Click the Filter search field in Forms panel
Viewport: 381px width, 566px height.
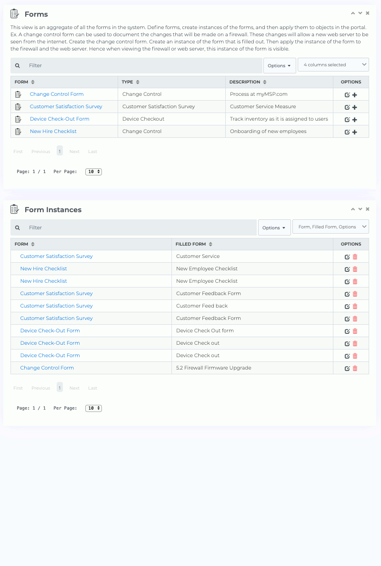[133, 65]
